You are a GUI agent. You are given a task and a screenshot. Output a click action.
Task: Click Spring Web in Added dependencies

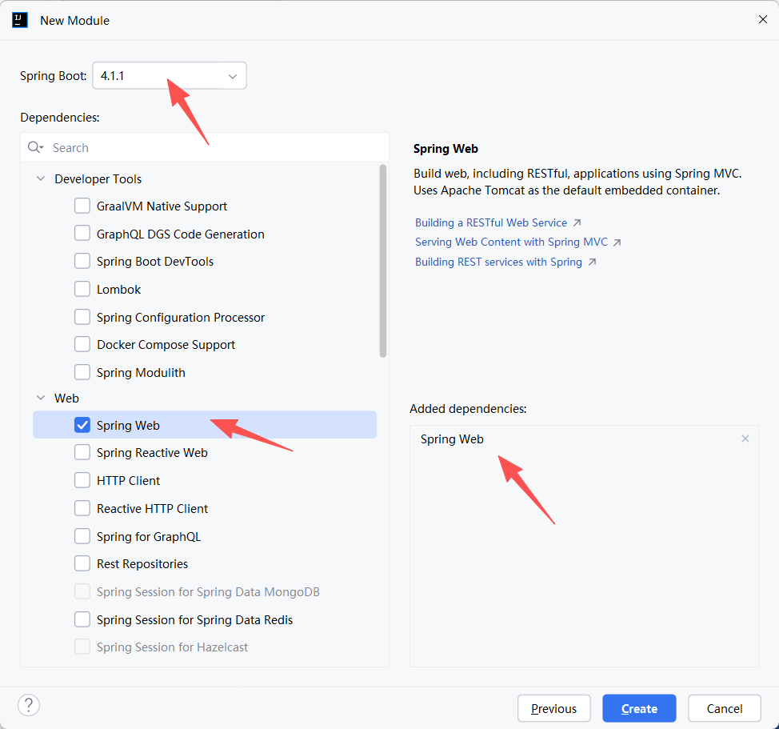tap(452, 439)
